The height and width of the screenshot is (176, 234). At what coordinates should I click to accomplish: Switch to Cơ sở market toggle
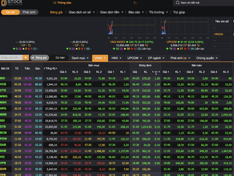10,12
